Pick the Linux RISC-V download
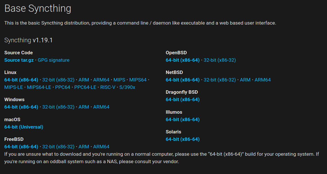 108,87
